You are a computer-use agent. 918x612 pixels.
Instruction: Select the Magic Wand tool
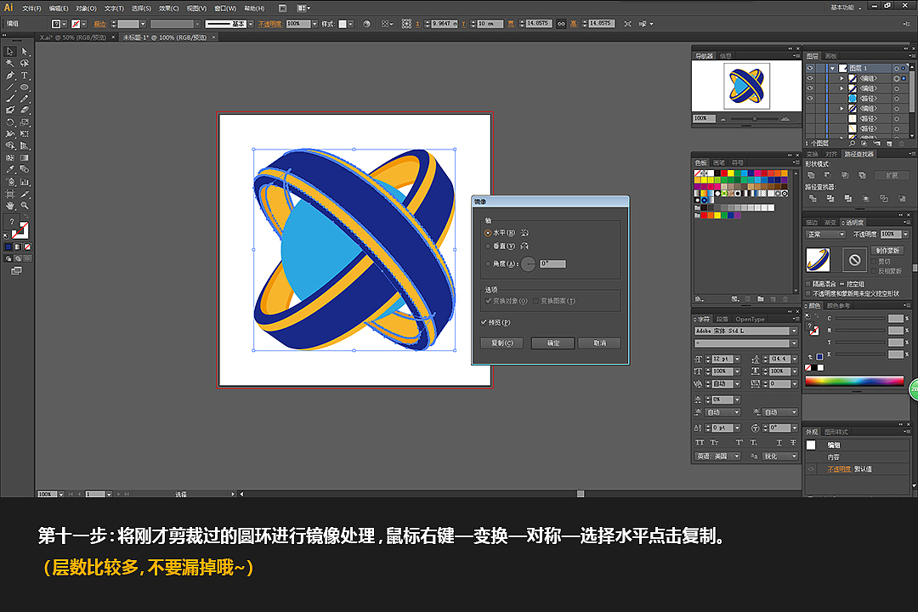coord(10,63)
